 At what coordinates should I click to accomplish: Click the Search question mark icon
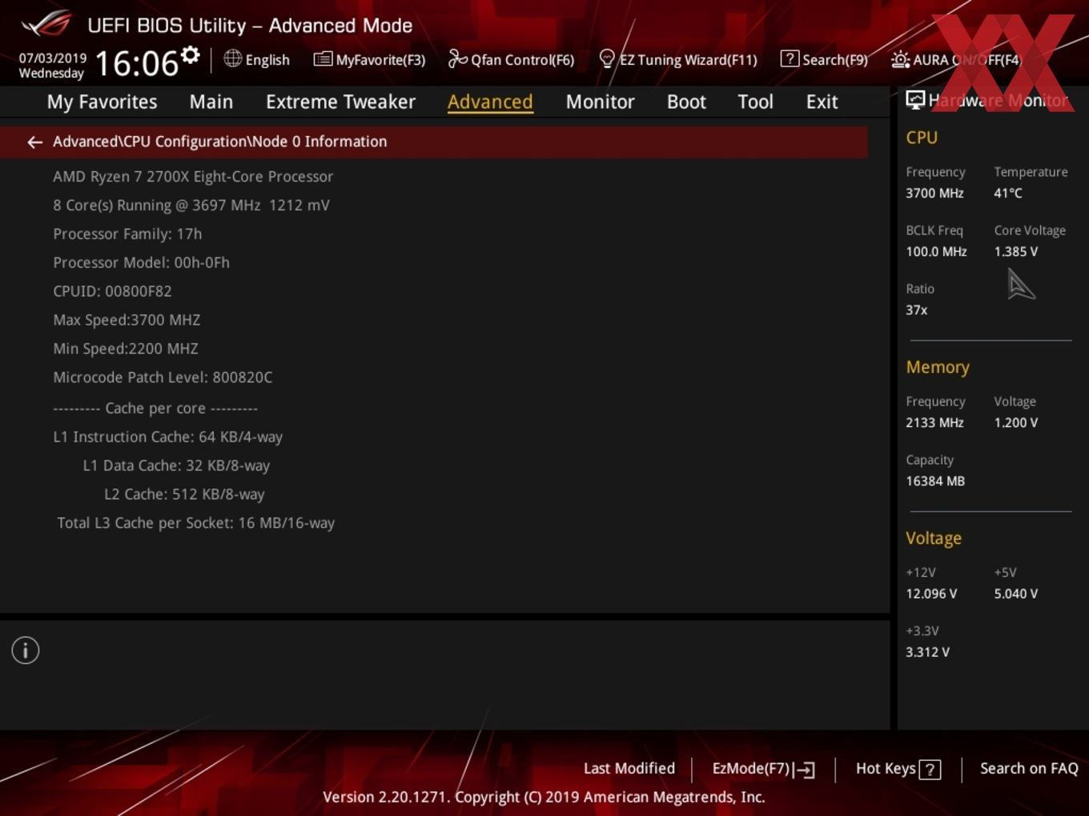[x=789, y=58]
